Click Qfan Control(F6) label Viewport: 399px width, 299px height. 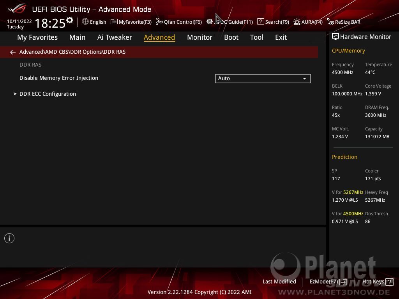click(183, 22)
